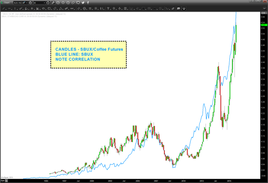This screenshot has height=183, width=268.
Task: Select the zigzag polyline drawing tool
Action: click(21, 8)
